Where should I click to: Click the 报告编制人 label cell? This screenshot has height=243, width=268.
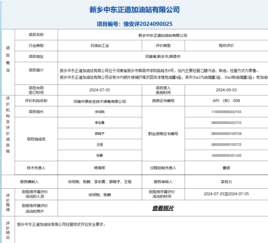pyautogui.click(x=29, y=182)
